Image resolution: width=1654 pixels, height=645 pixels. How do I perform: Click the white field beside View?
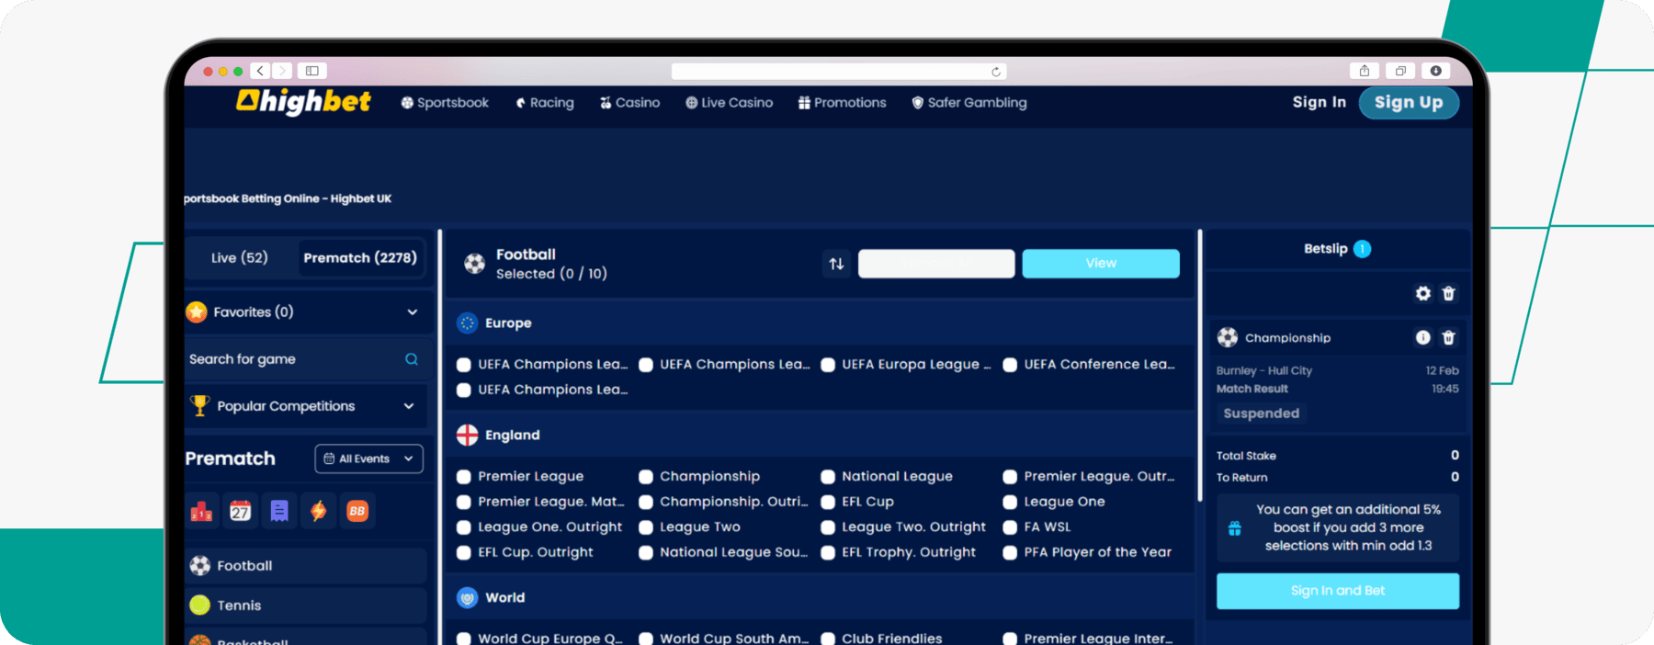[936, 264]
